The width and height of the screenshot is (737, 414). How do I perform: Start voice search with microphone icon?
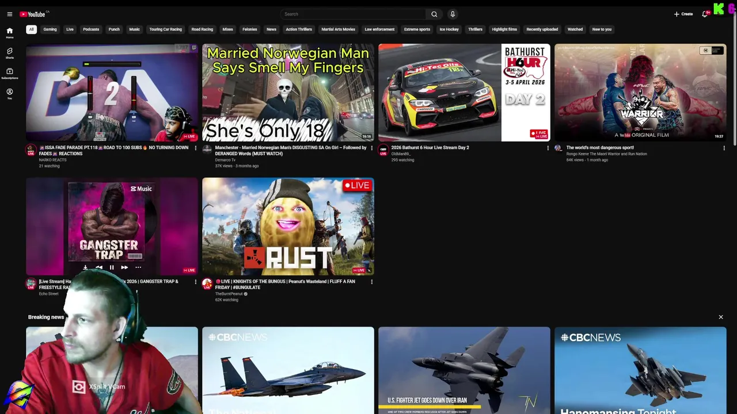[x=453, y=14]
